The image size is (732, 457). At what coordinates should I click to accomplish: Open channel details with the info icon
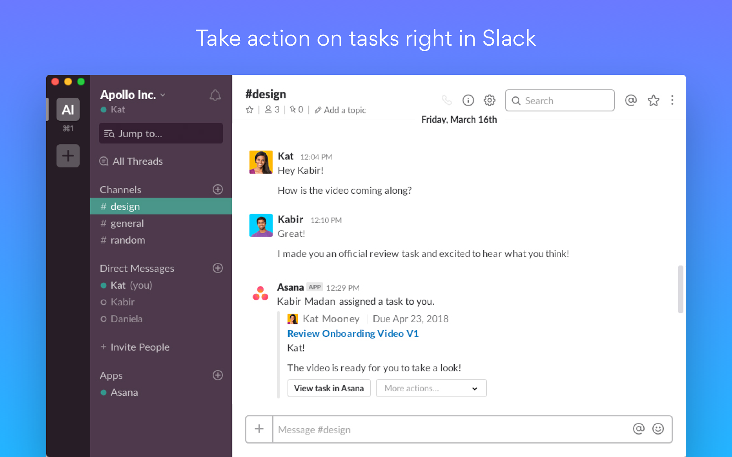[468, 100]
